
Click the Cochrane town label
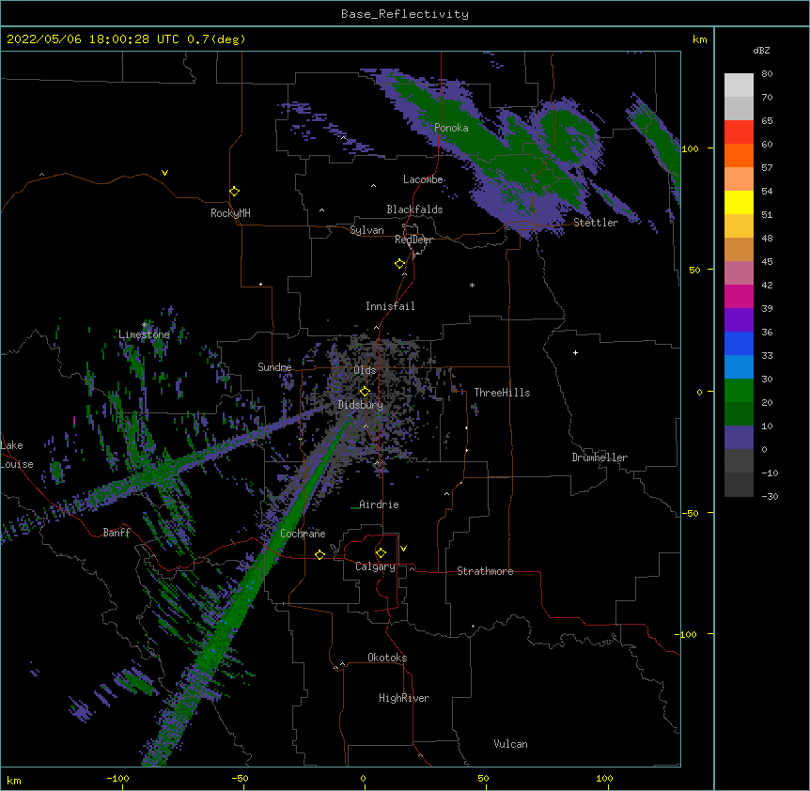(x=303, y=534)
